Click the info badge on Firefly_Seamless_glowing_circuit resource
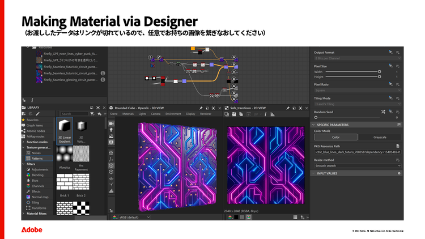The image size is (425, 239). 103,80
